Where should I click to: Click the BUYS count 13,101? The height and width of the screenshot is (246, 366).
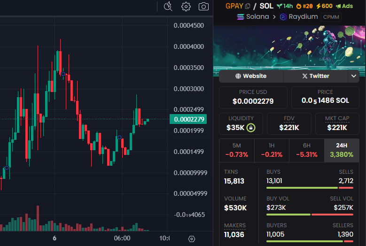[274, 181]
